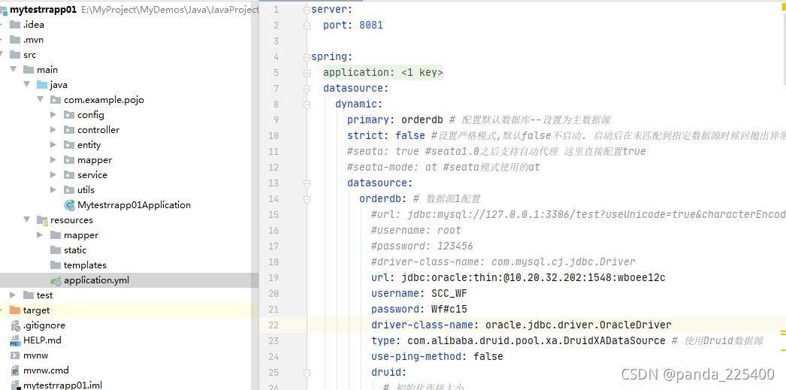The image size is (786, 390).
Task: Collapse the resources folder arrow
Action: click(x=27, y=220)
